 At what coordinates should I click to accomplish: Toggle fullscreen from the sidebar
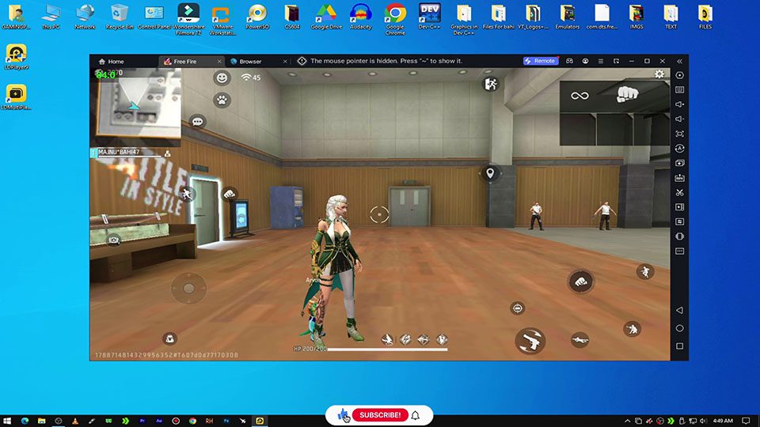coord(679,134)
